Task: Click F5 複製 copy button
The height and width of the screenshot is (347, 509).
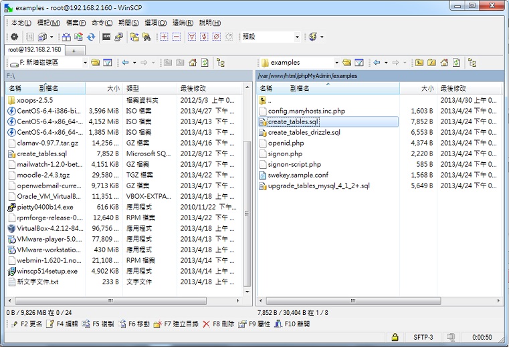Action: coord(98,324)
